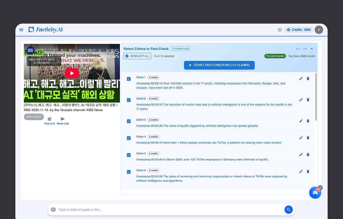
Task: Edit Claim 1 with pencil icon
Action: tap(301, 78)
